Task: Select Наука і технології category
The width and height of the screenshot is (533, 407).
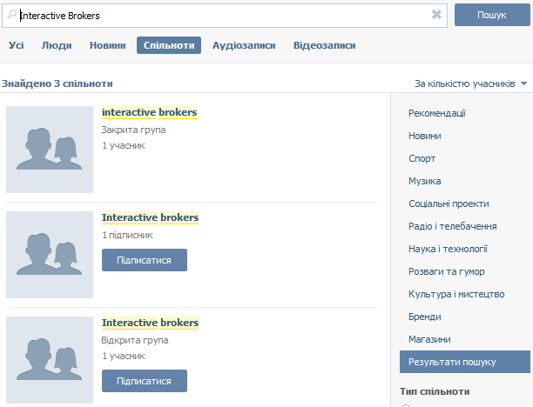Action: (448, 249)
